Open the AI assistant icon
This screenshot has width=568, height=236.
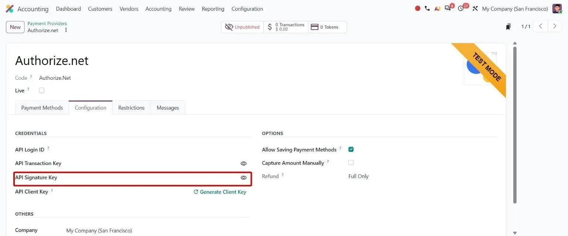point(437,8)
